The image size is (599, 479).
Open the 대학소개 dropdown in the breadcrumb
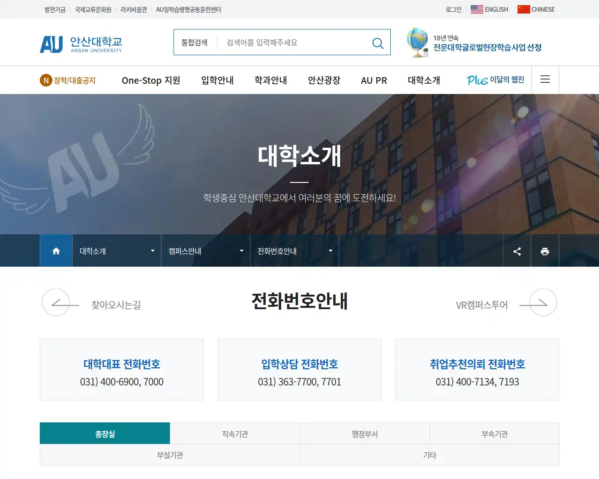click(116, 251)
